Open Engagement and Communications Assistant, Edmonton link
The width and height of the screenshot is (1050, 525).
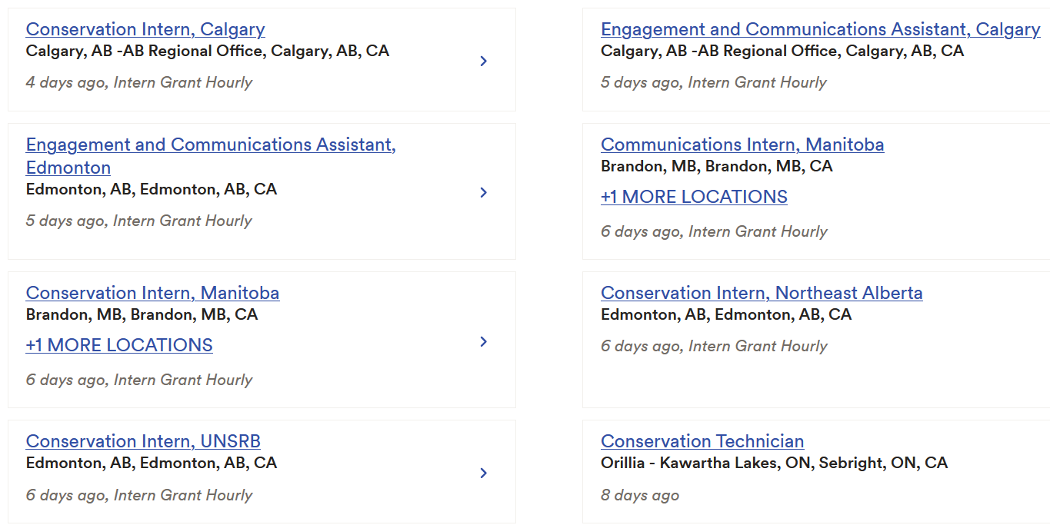click(x=211, y=145)
